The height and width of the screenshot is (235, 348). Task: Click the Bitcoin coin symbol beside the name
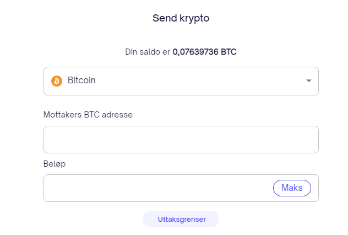57,81
